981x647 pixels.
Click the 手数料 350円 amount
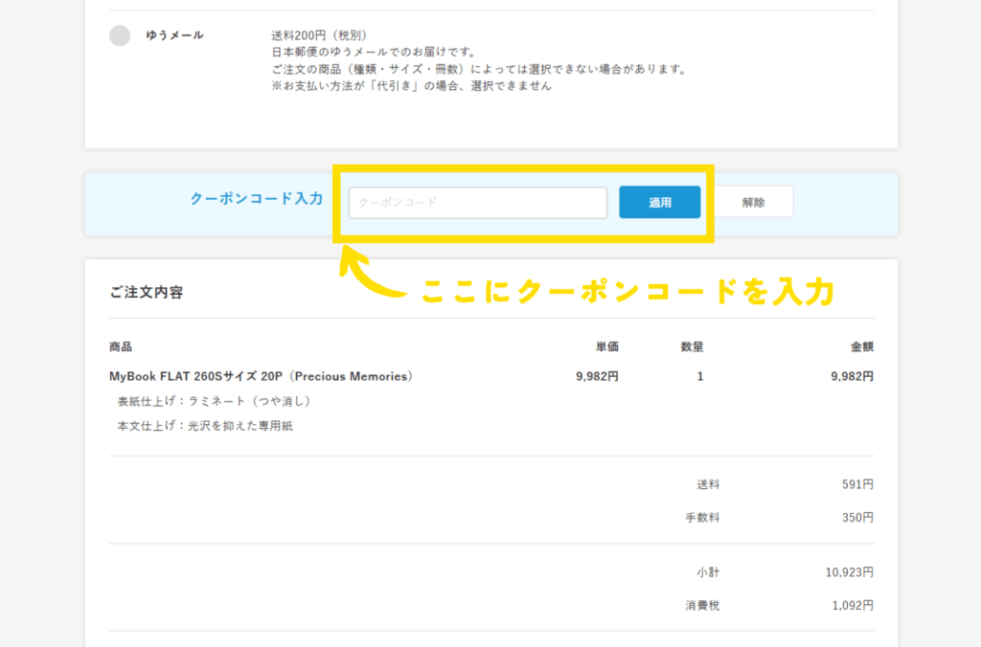click(857, 518)
